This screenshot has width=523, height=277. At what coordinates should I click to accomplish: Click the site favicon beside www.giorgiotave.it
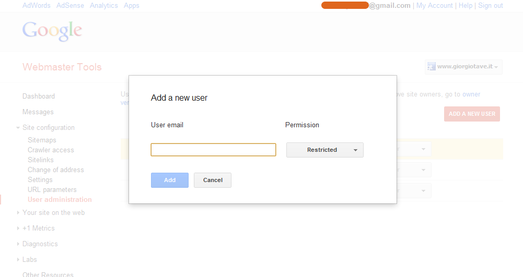[x=432, y=67]
